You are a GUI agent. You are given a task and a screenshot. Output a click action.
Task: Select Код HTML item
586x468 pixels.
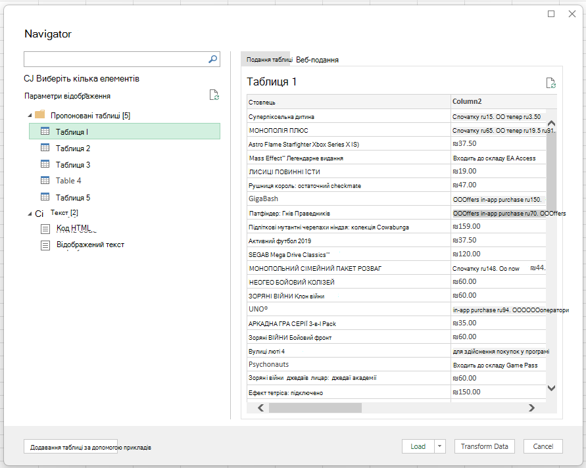[x=74, y=228]
